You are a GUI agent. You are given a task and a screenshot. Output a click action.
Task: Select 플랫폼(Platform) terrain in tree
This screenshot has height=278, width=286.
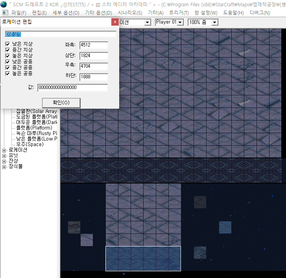pos(34,128)
